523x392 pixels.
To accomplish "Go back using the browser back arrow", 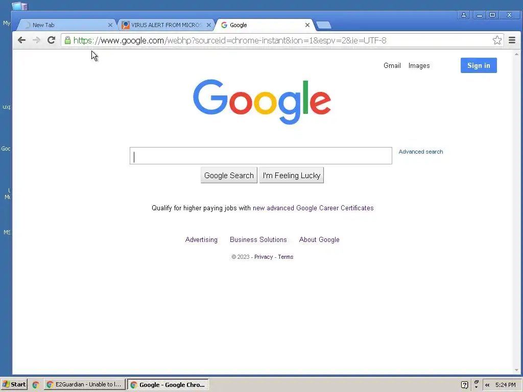I will (x=21, y=40).
